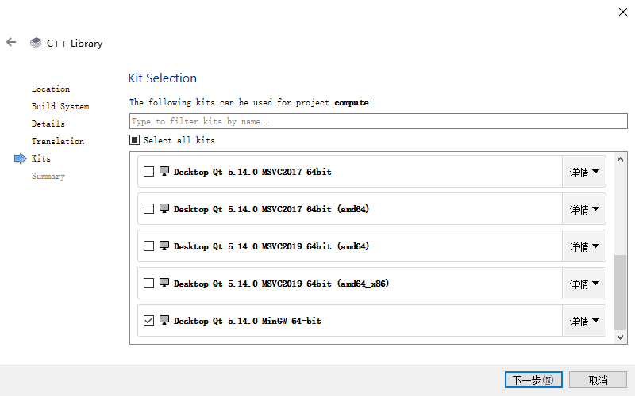The image size is (635, 396).
Task: Click the 取消 cancel button
Action: point(598,380)
